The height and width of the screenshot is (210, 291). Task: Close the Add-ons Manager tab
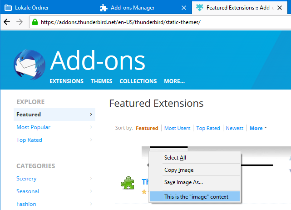click(x=183, y=8)
